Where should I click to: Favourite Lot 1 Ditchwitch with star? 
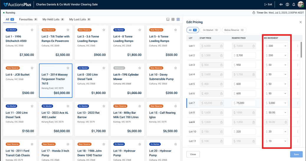pos(32,30)
